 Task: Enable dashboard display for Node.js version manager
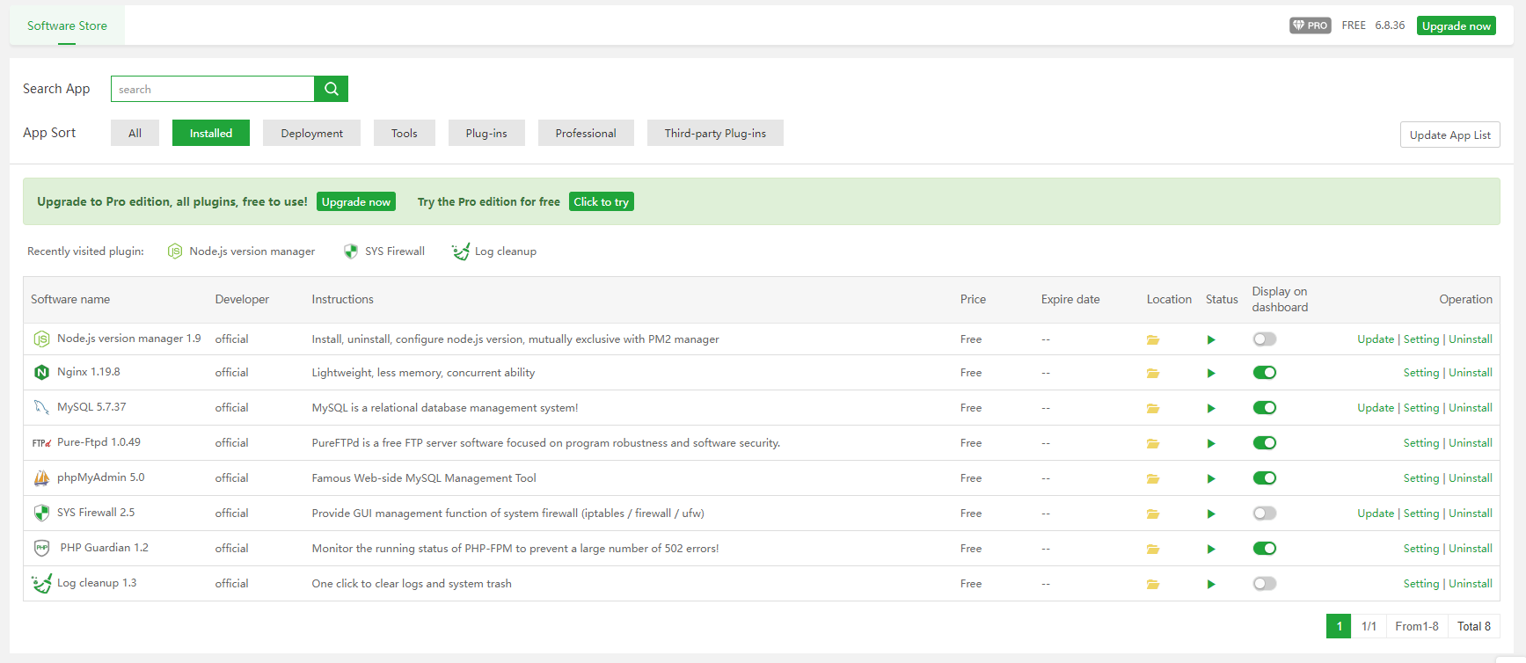(1264, 339)
